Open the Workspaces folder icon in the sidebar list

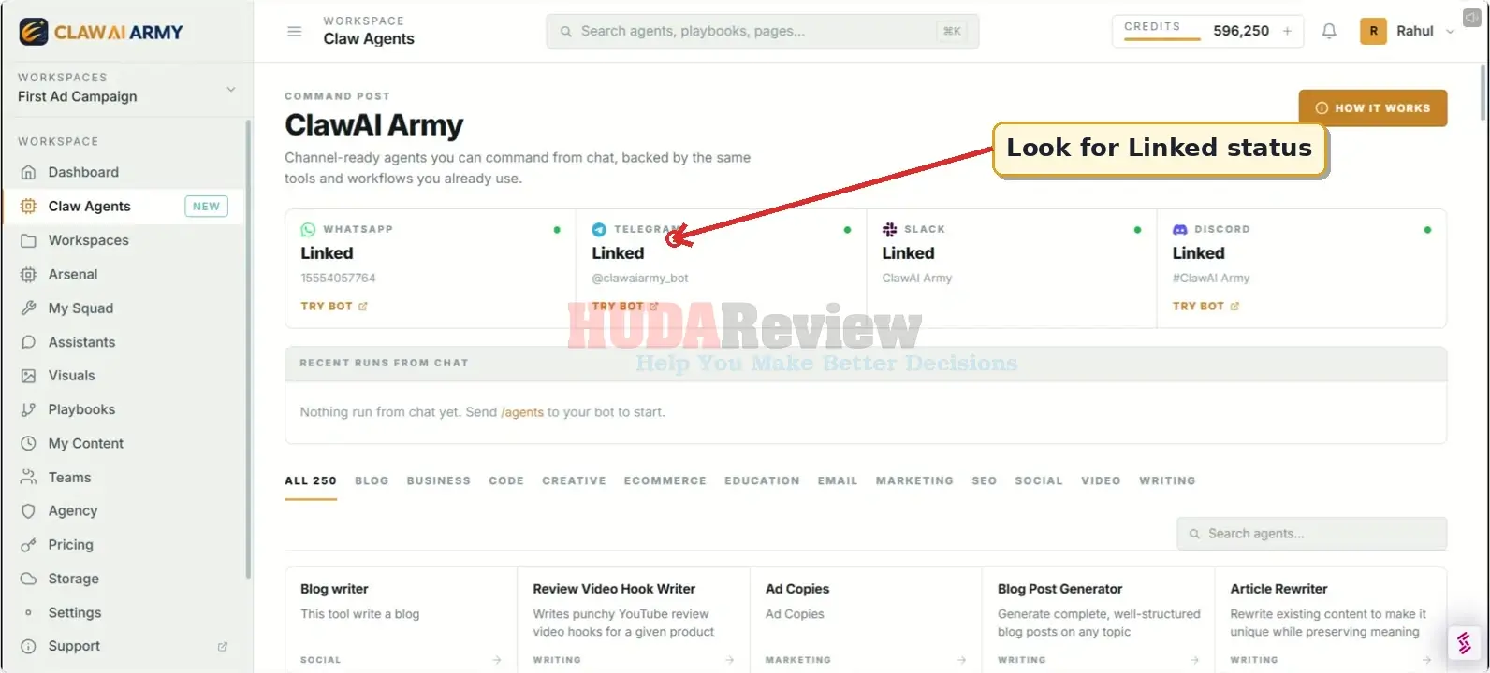29,240
